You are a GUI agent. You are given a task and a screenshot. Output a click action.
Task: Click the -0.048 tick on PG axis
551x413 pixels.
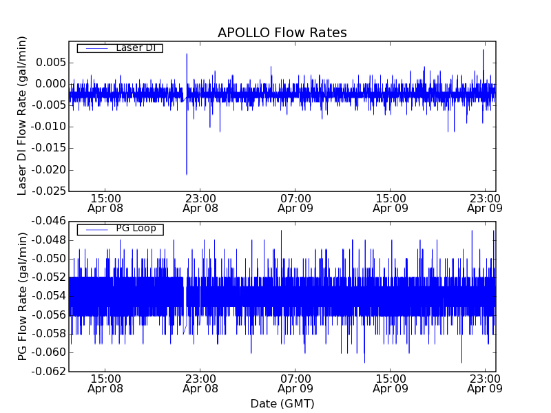tap(49, 240)
